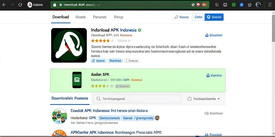Select the Bowmloadals Poesia tab
This screenshot has height=137, width=275.
coord(70,98)
